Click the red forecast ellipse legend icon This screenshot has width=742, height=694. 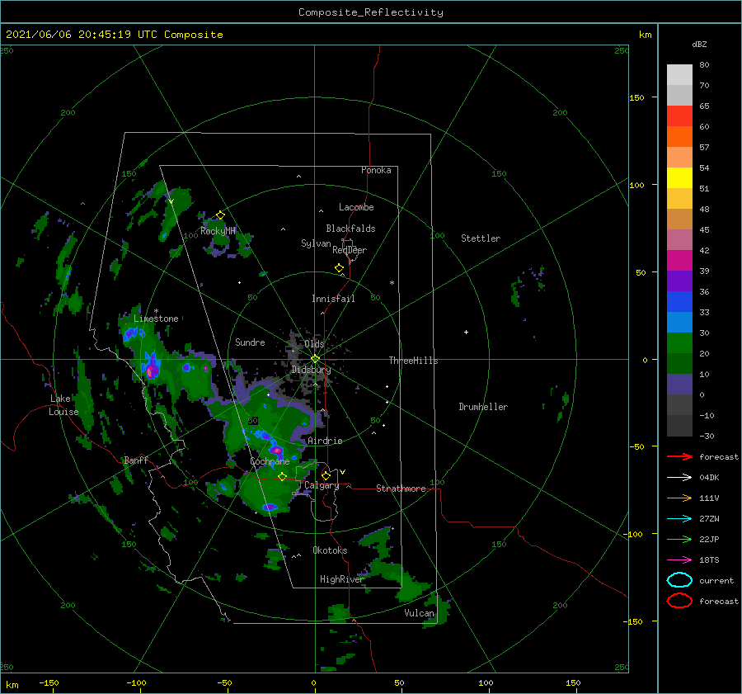[679, 601]
